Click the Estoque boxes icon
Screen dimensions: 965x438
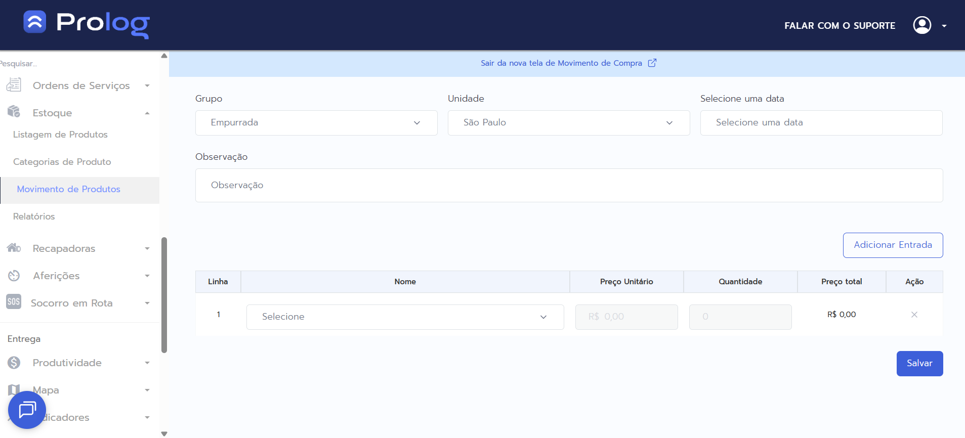point(14,112)
